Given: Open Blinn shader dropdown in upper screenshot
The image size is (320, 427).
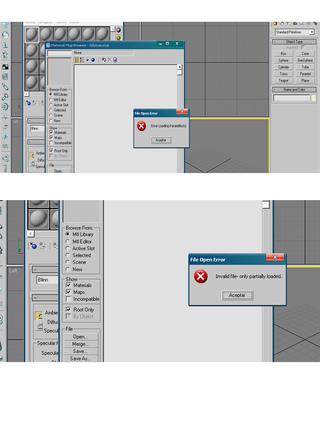Looking at the screenshot, I should 37,129.
